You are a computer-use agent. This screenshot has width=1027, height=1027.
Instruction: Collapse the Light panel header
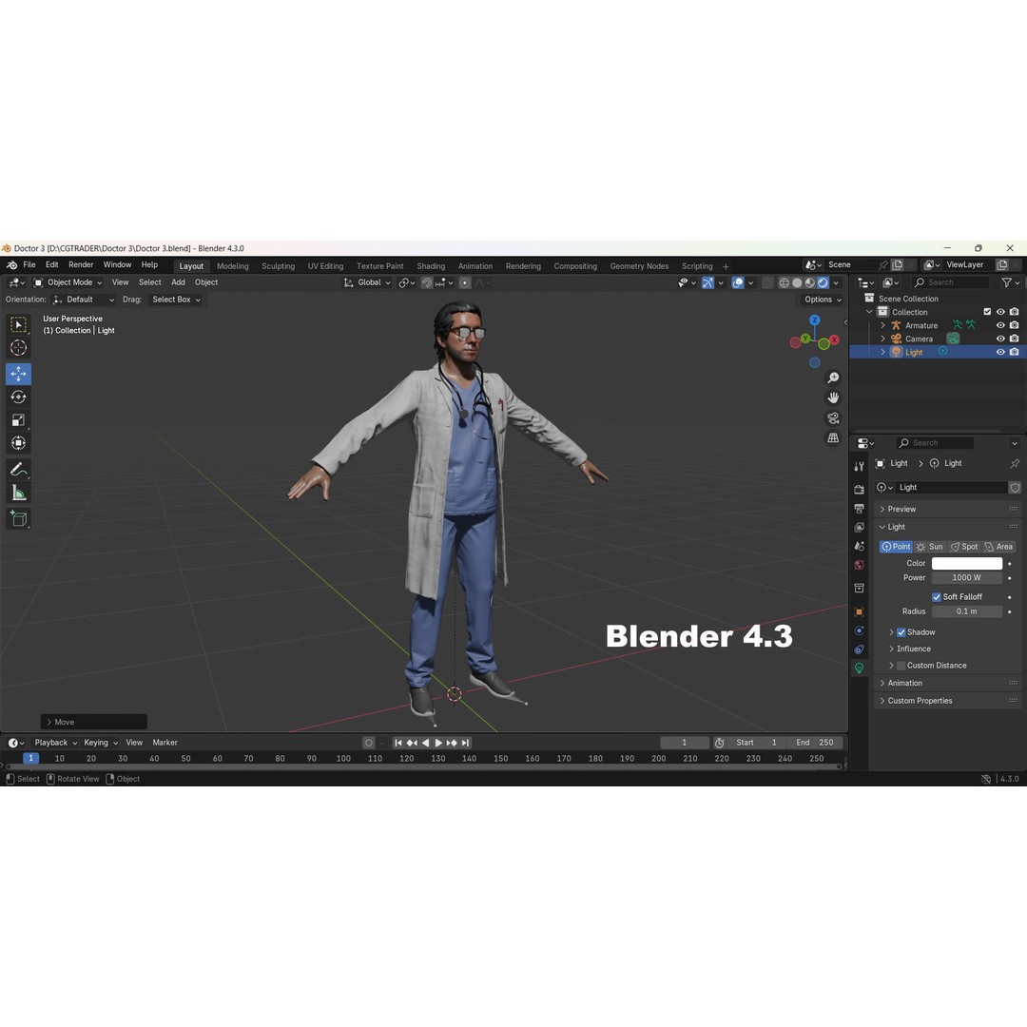point(948,527)
